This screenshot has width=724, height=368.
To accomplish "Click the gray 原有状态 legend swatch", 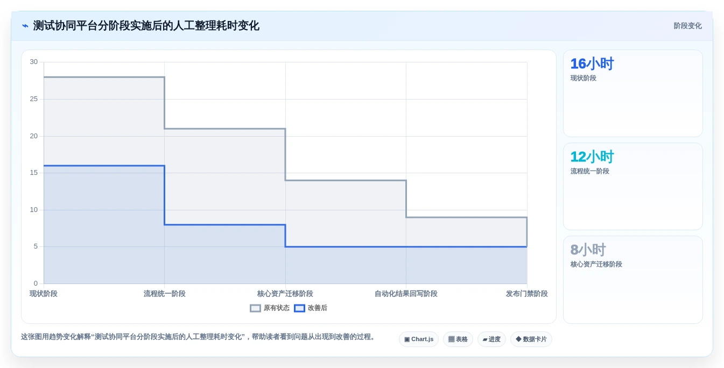I will pos(255,308).
